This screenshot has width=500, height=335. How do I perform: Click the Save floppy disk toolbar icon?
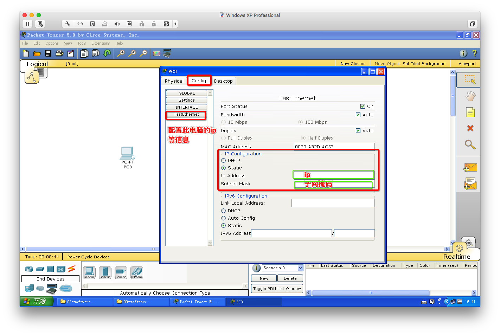[48, 53]
